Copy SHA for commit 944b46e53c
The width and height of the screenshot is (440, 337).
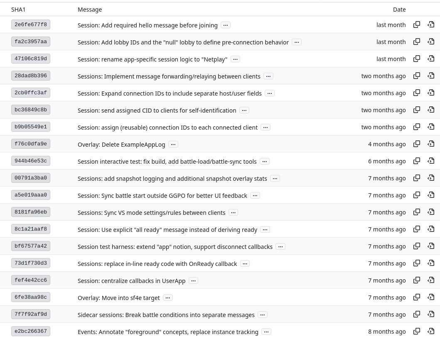[417, 161]
